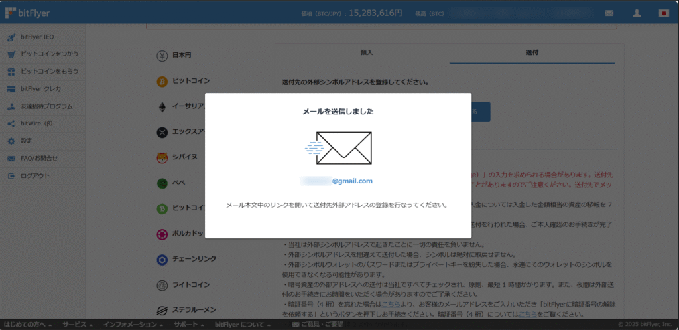Click FAQ/お問合せ in the sidebar
Viewport: 679px width, 330px height.
pyautogui.click(x=39, y=159)
